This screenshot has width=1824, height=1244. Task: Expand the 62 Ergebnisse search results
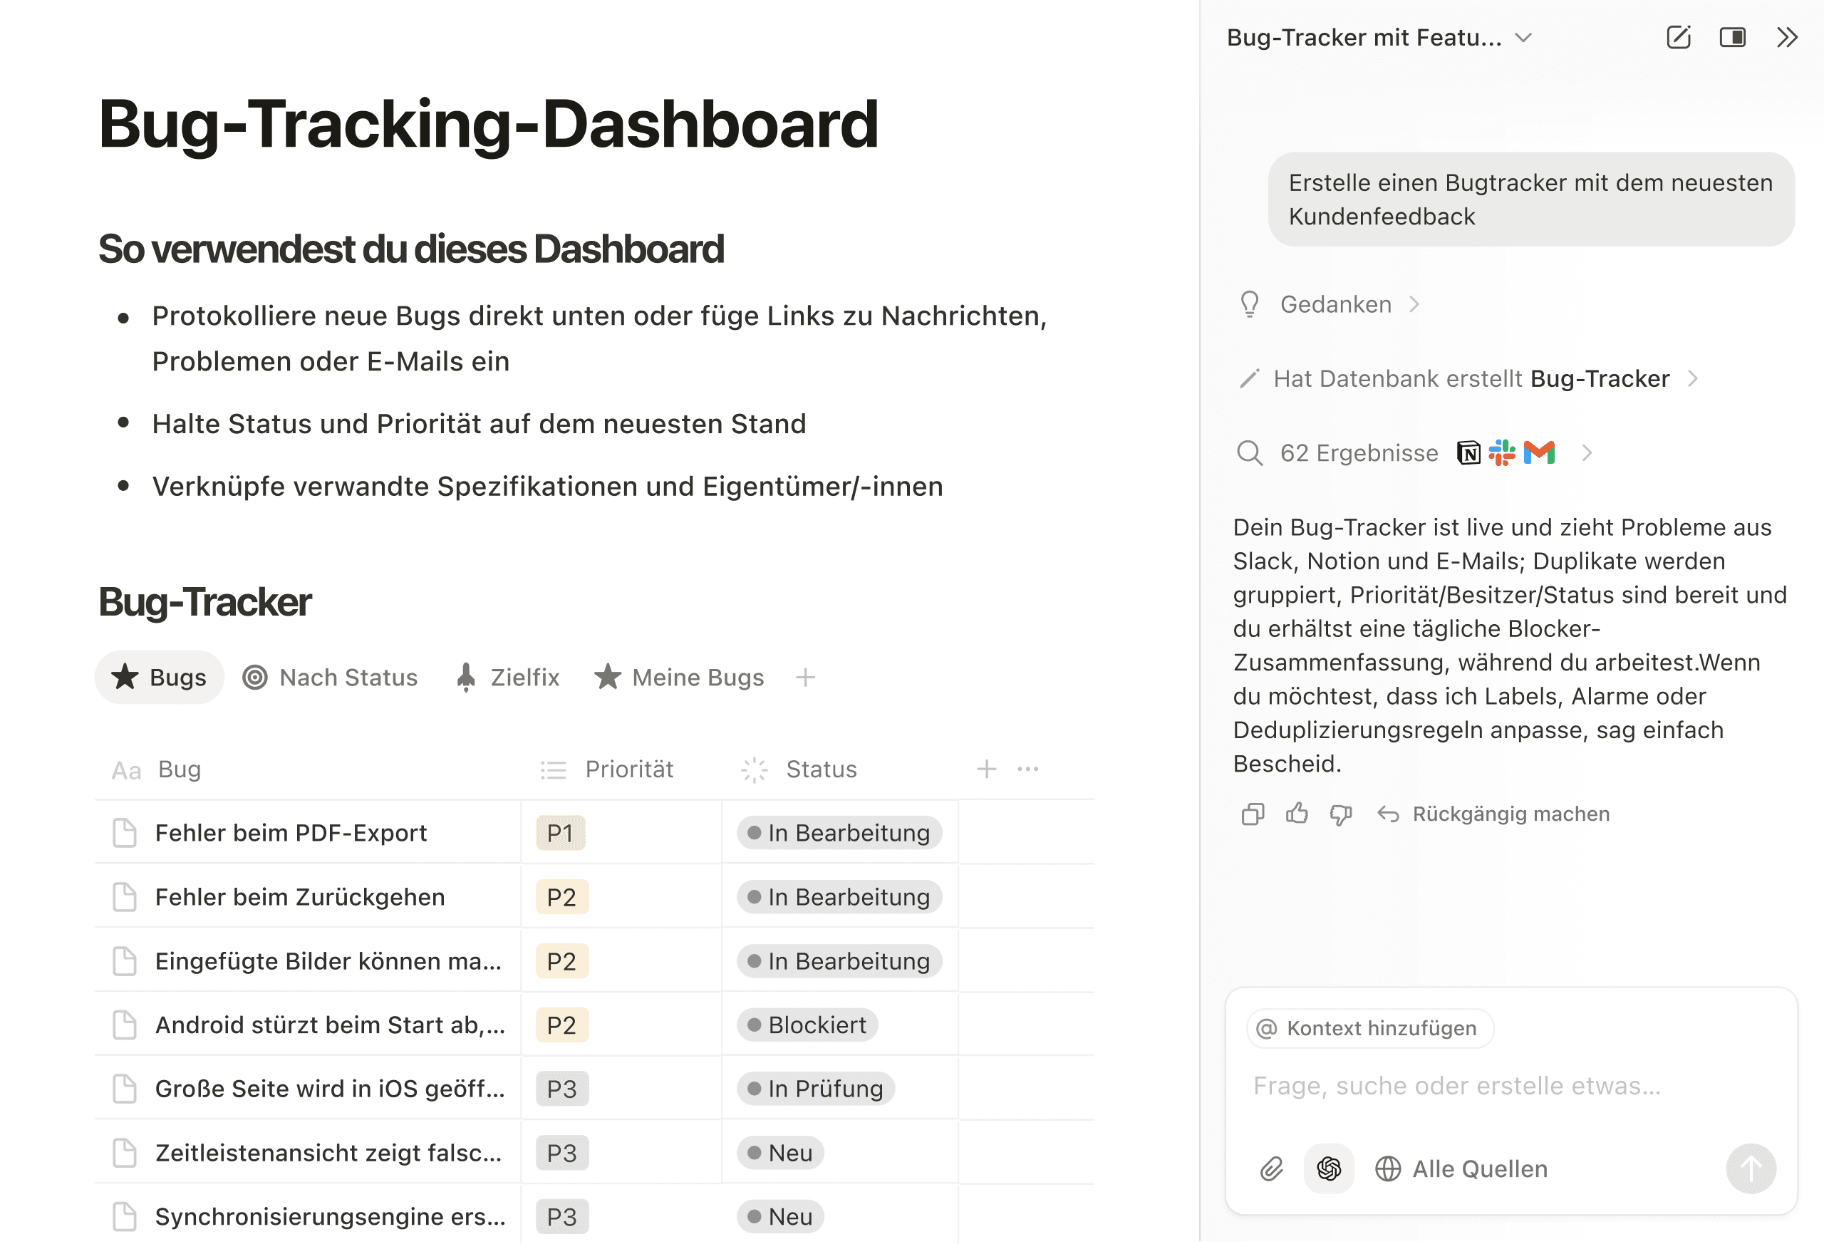tap(1414, 453)
